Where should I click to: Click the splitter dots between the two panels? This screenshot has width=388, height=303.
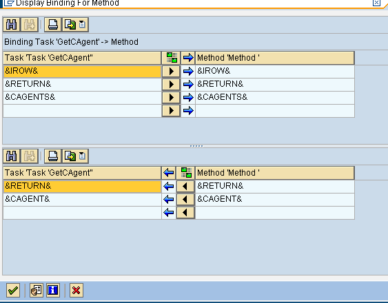point(196,146)
